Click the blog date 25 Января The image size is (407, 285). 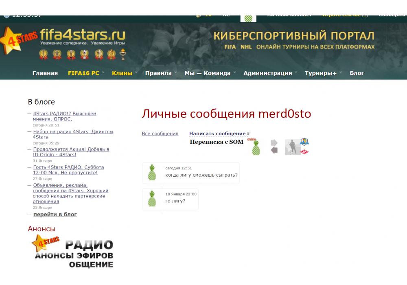42,207
